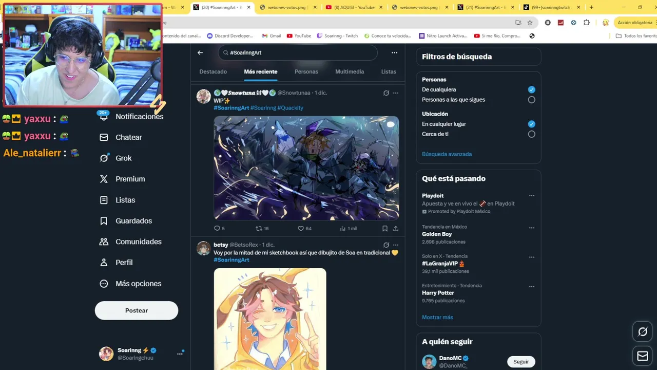Click the back arrow beside search box

(x=200, y=52)
